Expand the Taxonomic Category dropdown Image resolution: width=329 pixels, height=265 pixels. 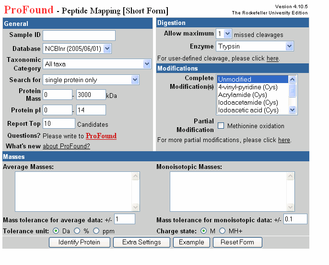[x=97, y=64]
